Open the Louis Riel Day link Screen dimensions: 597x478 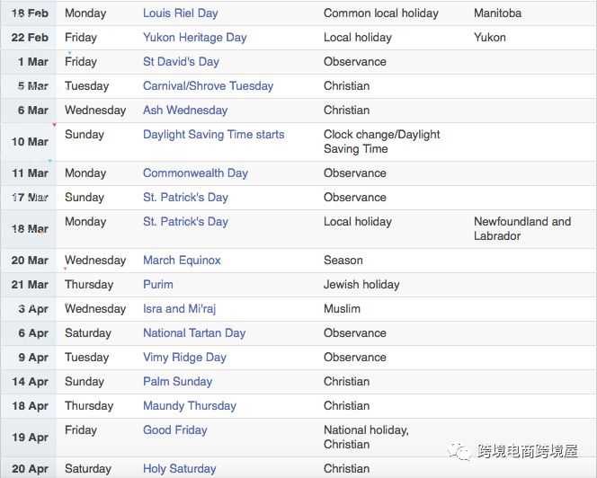[x=181, y=13]
